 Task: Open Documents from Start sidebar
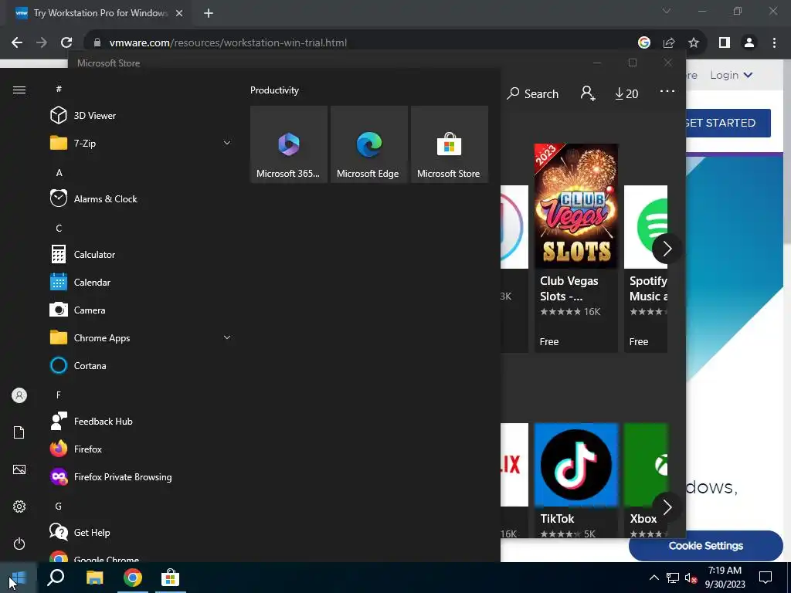[19, 432]
